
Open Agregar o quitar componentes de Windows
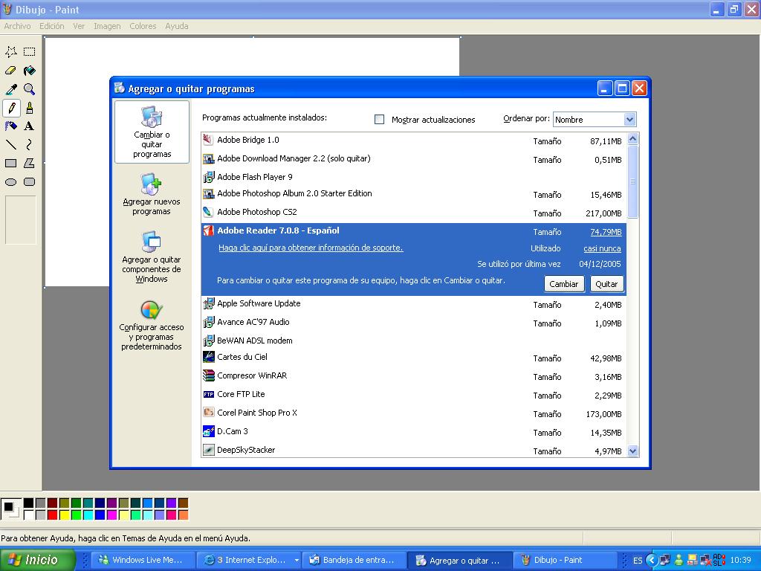click(152, 257)
